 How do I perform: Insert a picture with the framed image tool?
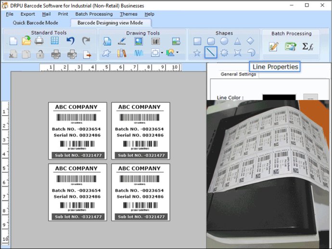tap(139, 41)
